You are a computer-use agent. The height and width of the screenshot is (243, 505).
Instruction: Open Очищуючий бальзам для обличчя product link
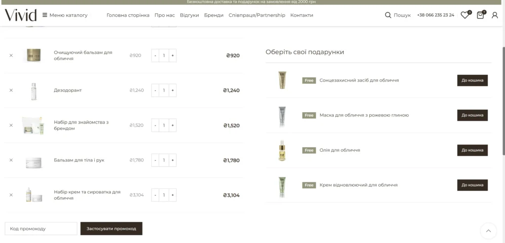point(83,55)
